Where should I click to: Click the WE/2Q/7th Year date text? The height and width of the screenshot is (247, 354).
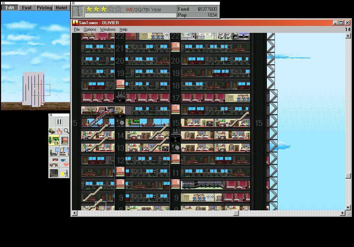[x=143, y=9]
